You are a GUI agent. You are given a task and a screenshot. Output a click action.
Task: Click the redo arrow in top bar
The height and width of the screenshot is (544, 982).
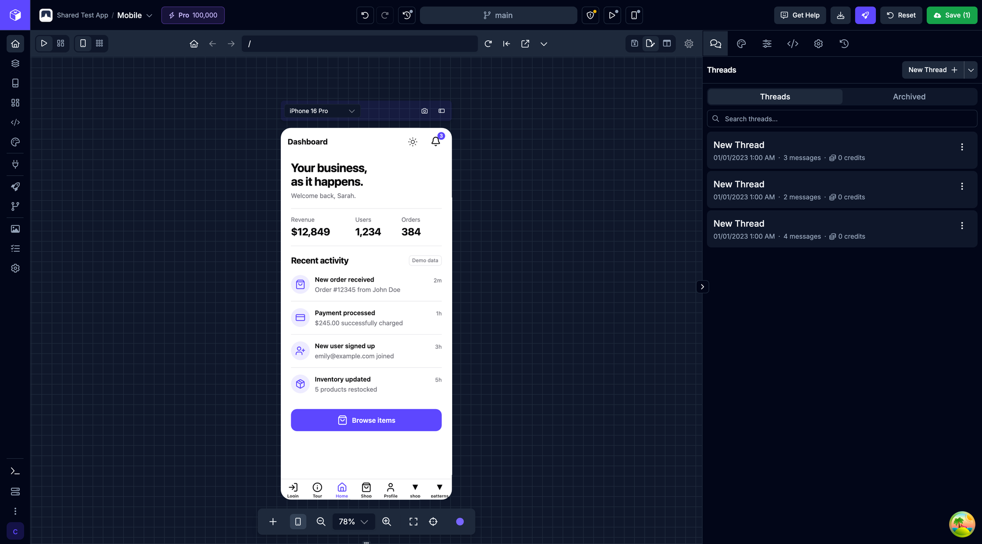coord(385,15)
